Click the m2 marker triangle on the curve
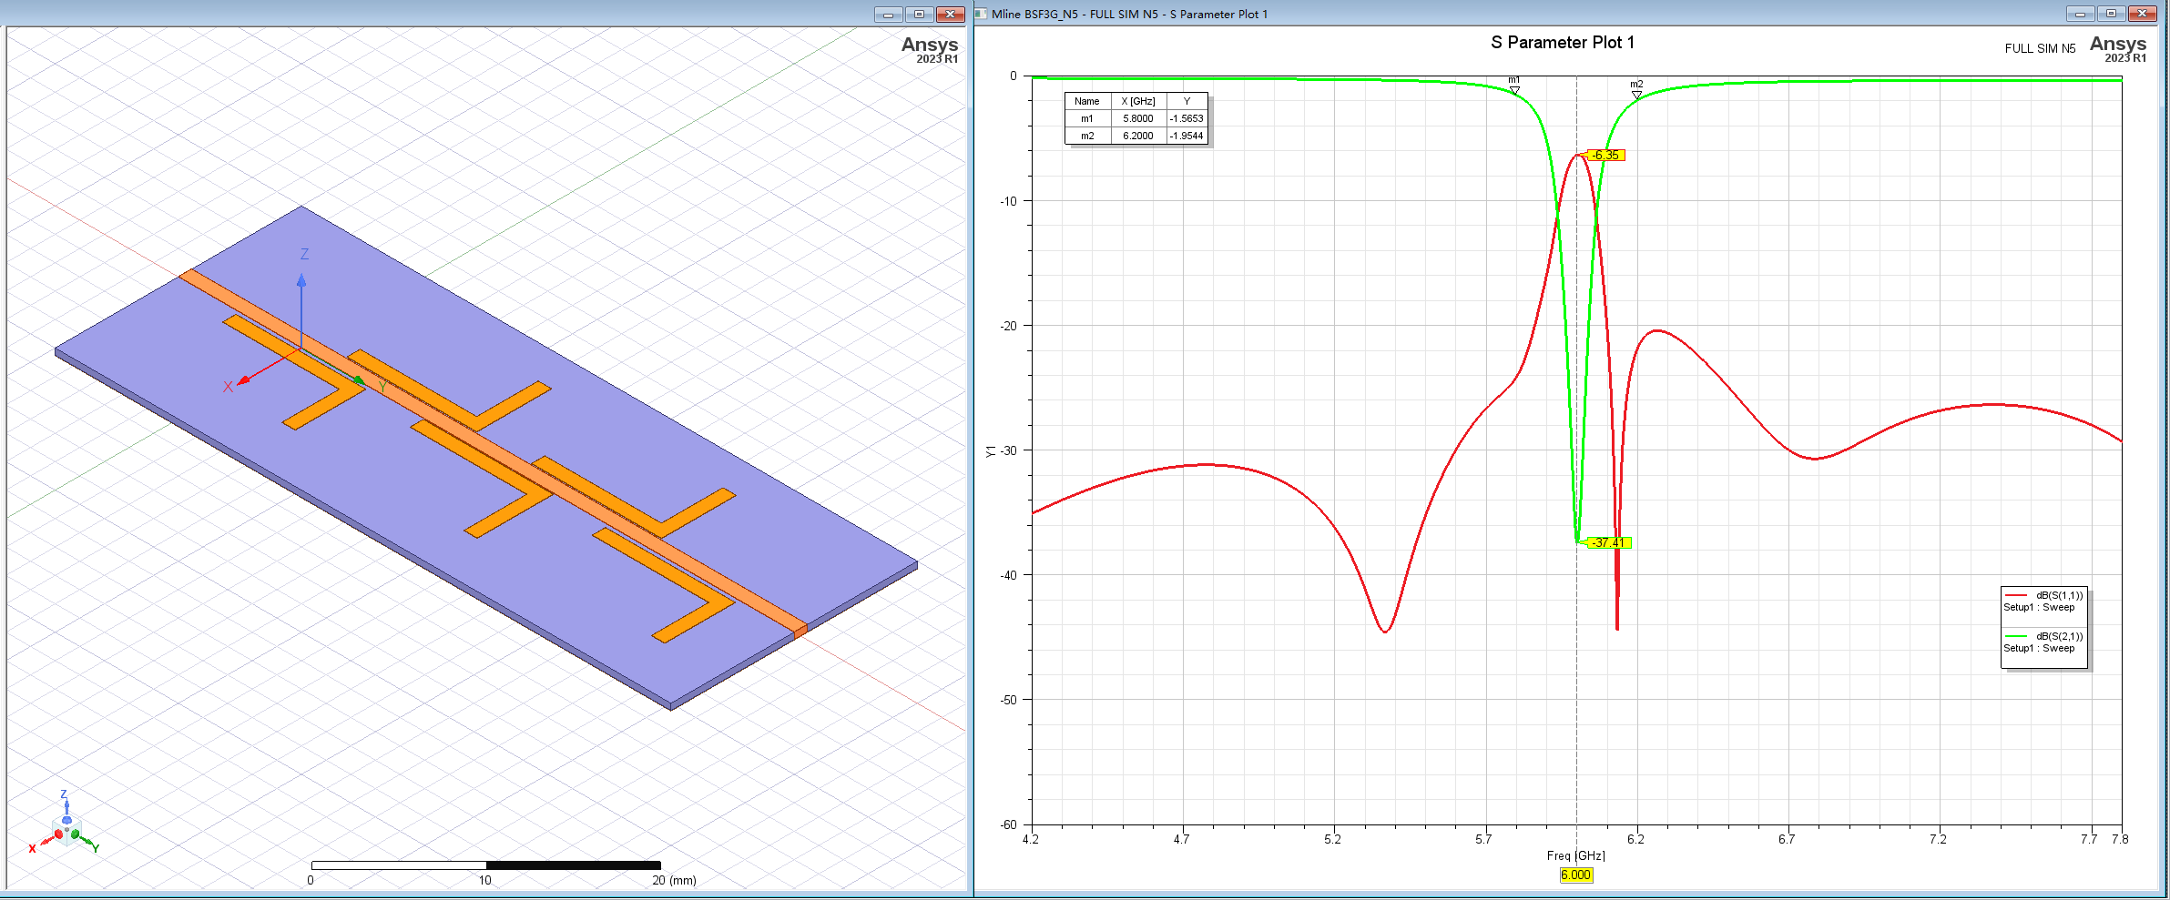 pos(1636,95)
